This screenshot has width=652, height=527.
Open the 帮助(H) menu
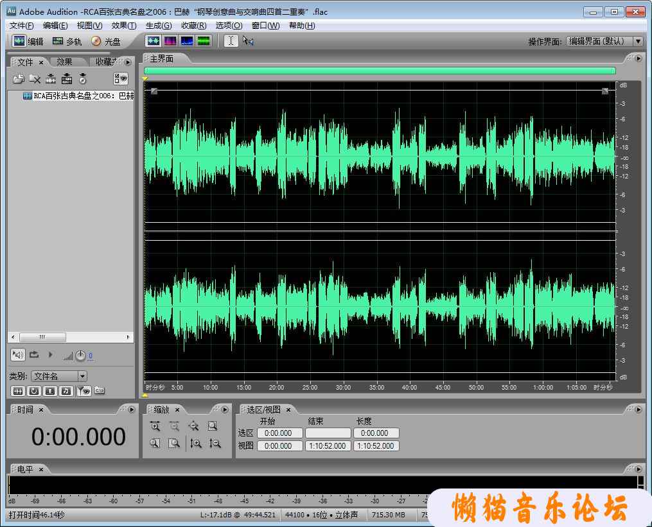[302, 26]
